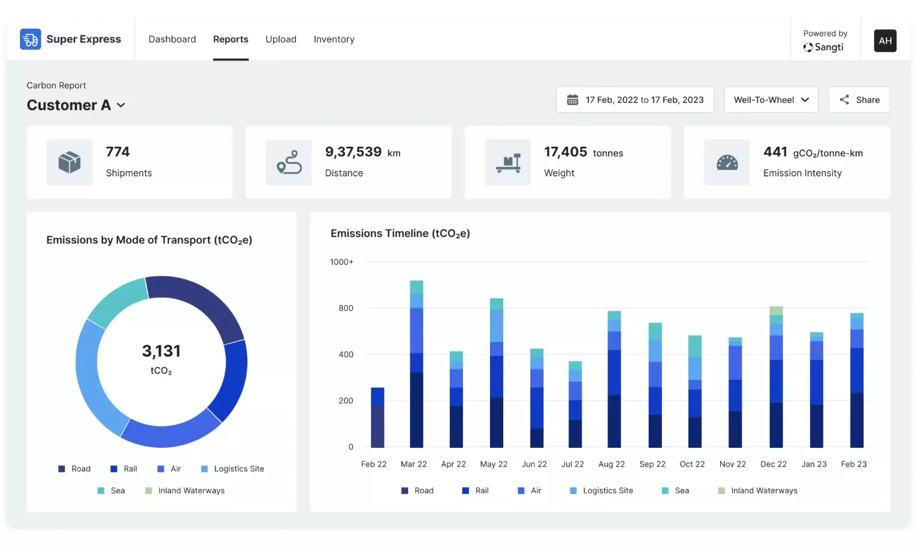Viewport: 916px width, 549px height.
Task: Click the Shipments package icon
Action: (x=69, y=162)
